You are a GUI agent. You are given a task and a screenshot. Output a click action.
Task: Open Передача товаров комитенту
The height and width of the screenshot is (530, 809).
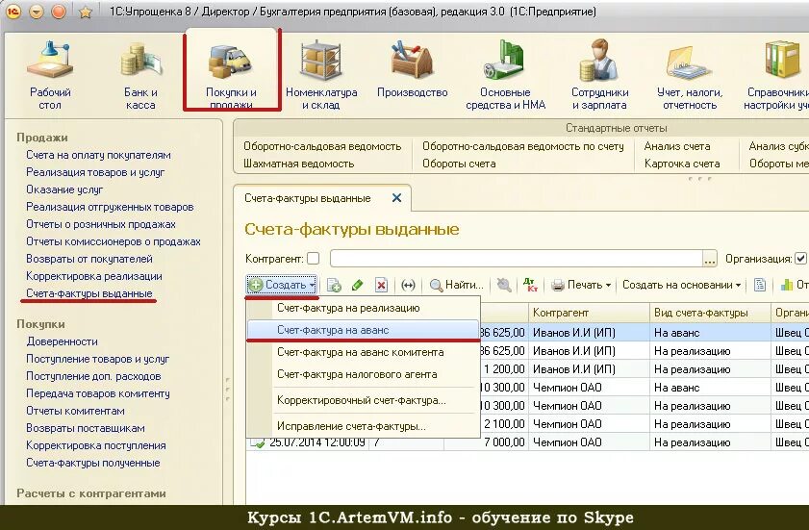point(97,393)
